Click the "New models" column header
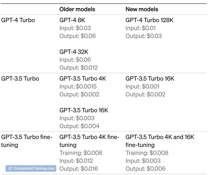 coord(142,9)
